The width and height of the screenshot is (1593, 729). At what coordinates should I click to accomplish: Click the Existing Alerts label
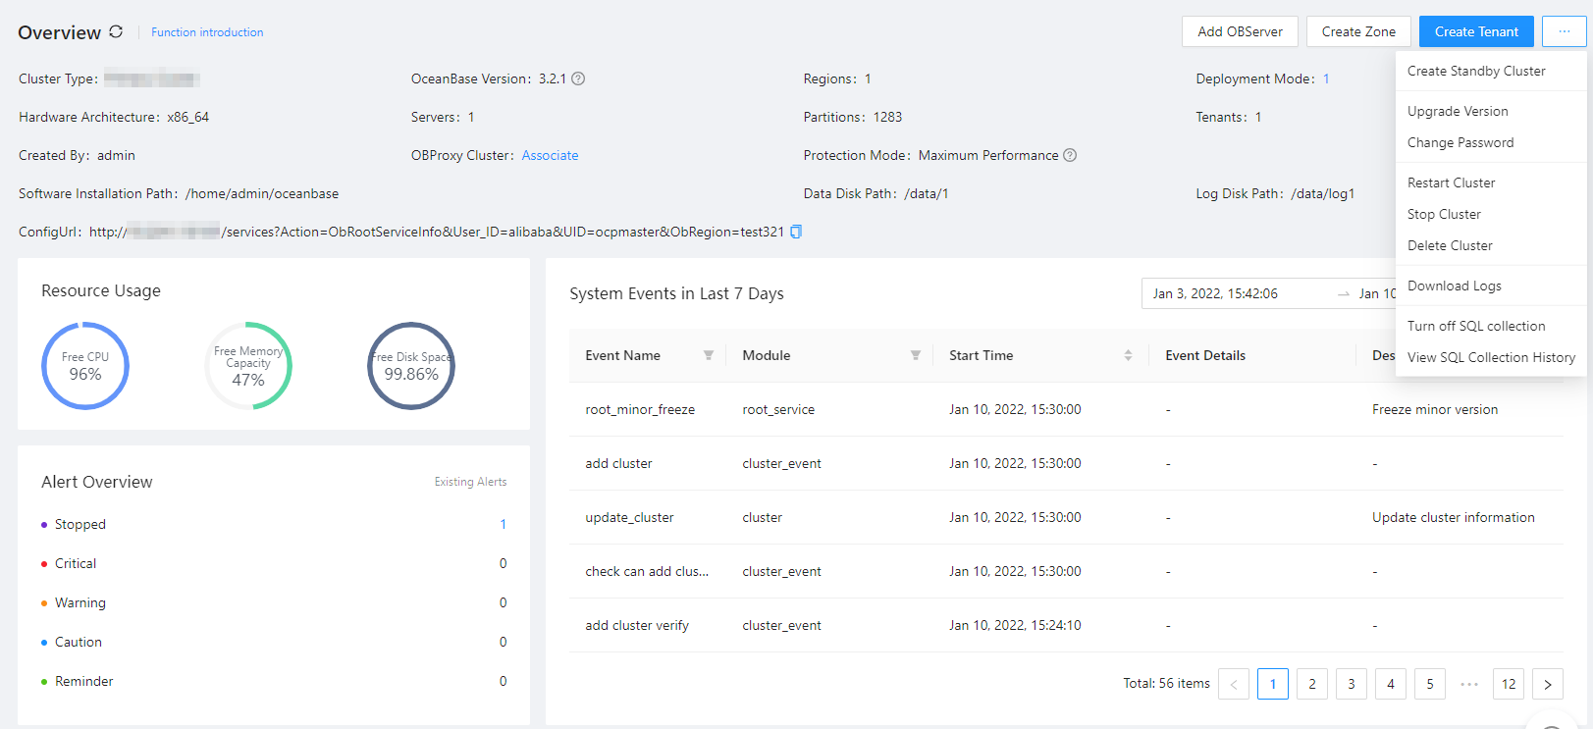tap(470, 482)
